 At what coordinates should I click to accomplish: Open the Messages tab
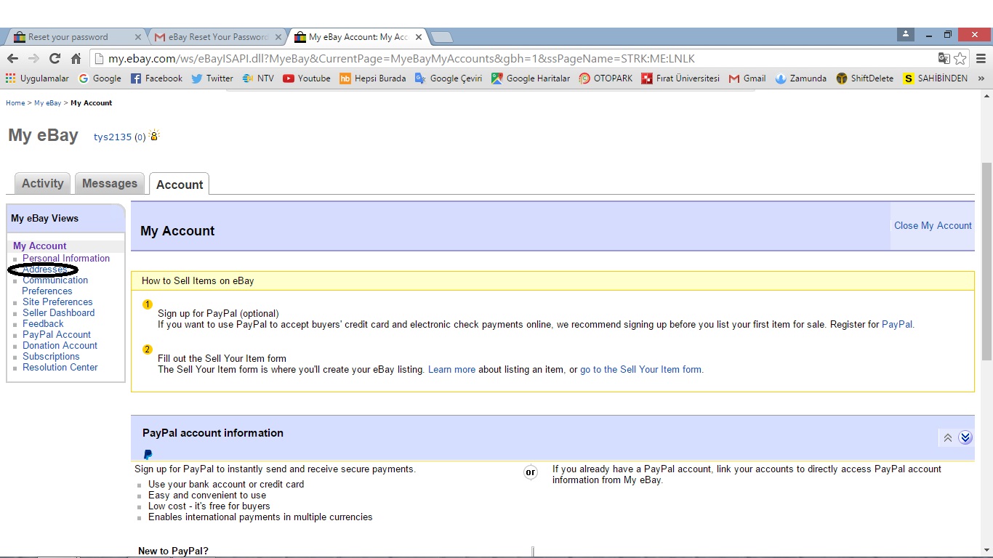pyautogui.click(x=110, y=184)
